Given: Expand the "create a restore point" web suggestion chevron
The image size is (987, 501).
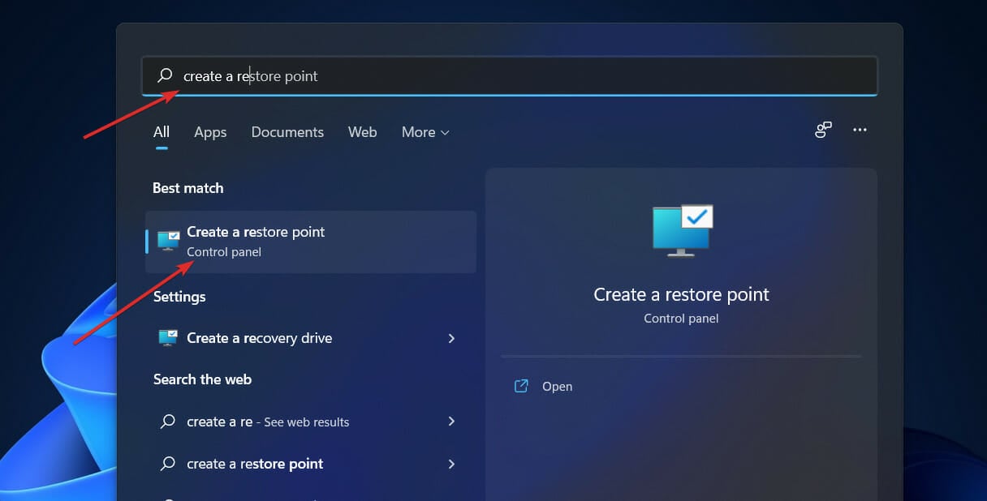Looking at the screenshot, I should point(452,464).
